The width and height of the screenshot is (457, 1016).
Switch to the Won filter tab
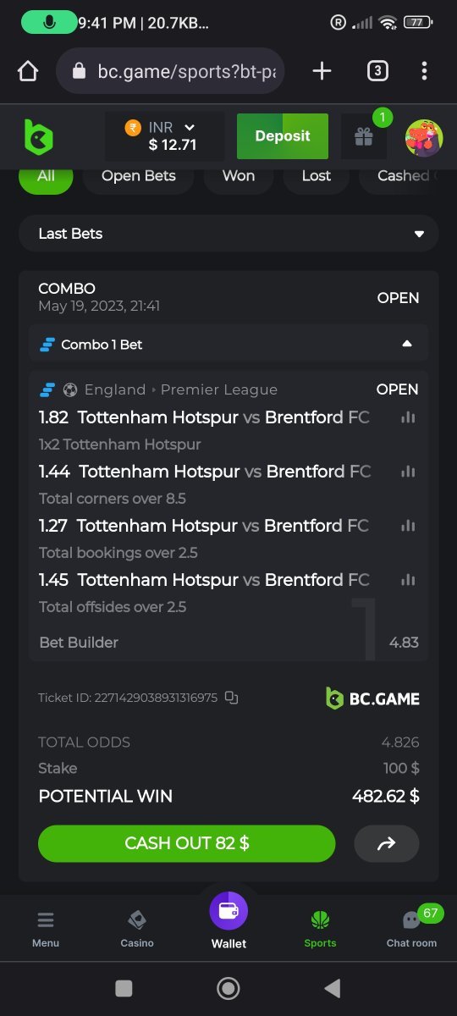pos(239,176)
